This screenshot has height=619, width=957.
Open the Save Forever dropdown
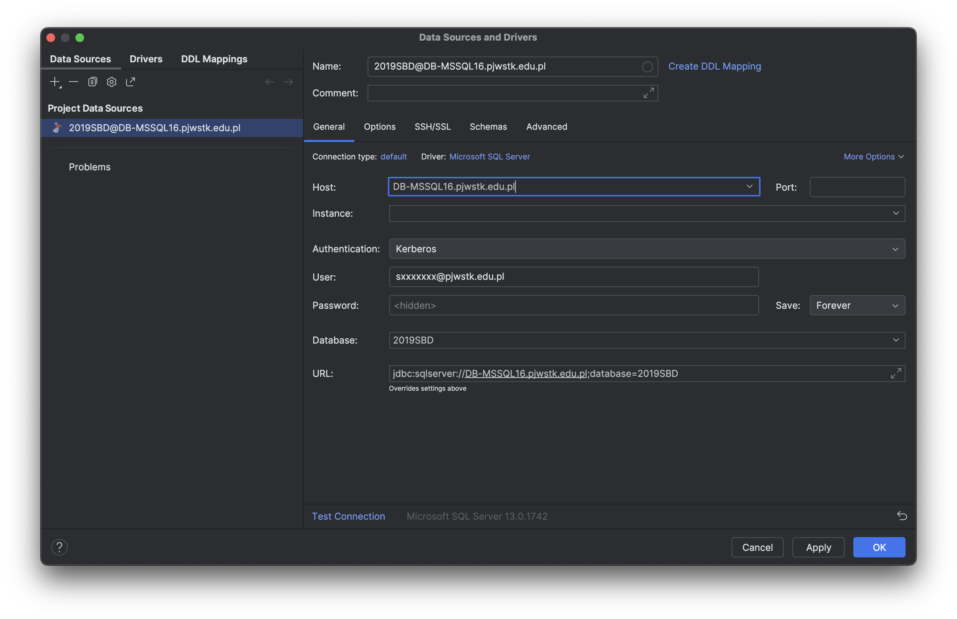[x=857, y=306]
